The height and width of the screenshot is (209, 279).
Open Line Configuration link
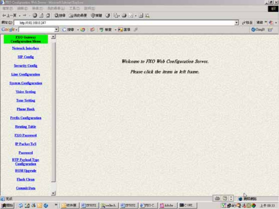(x=26, y=74)
